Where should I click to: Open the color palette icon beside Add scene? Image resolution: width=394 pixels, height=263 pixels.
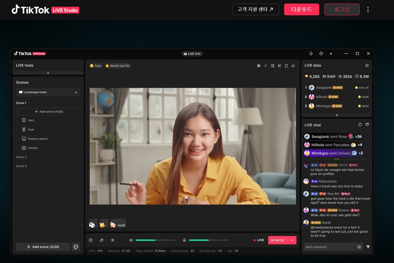pos(76,247)
